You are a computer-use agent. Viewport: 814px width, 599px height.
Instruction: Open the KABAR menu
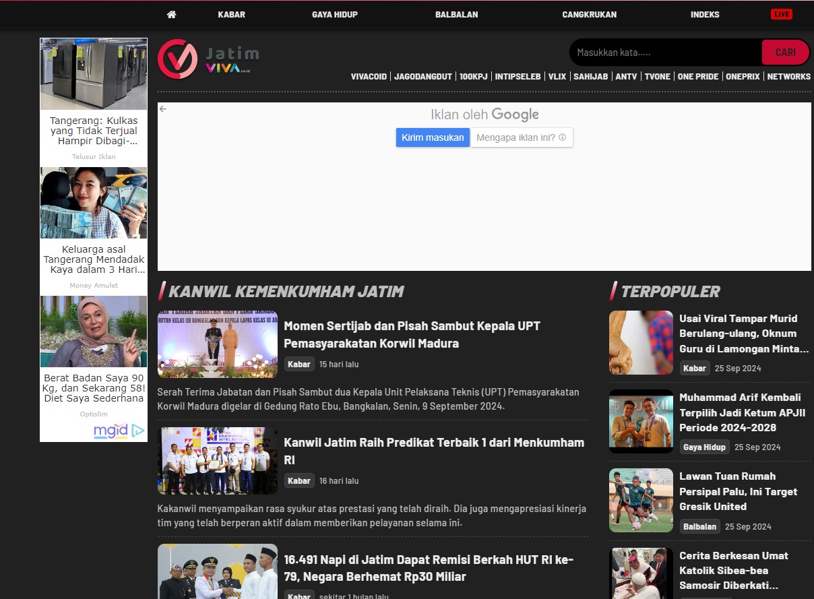[x=231, y=14]
